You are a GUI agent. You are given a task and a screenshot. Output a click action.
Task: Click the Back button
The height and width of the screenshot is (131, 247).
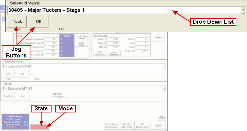pos(159,125)
